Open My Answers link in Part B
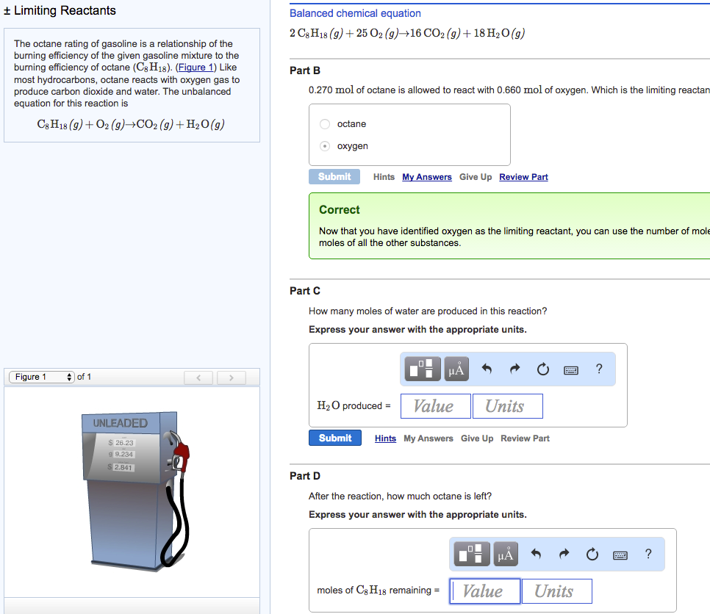710x614 pixels. point(426,177)
